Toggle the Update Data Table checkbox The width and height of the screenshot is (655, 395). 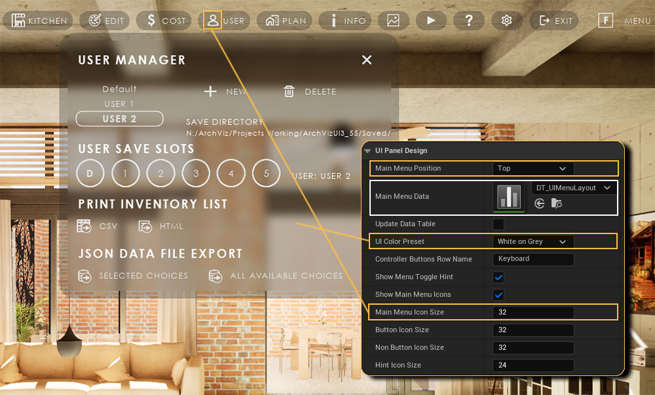[498, 224]
